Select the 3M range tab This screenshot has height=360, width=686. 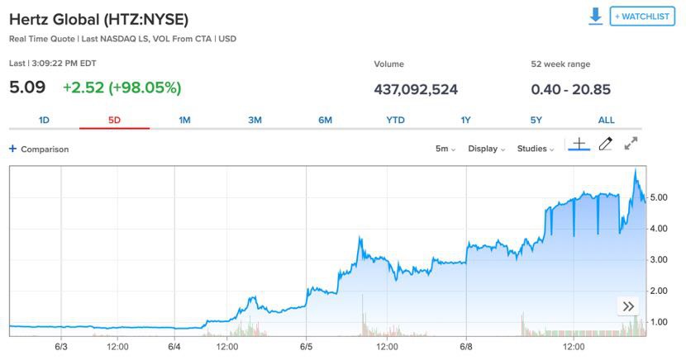(x=255, y=120)
